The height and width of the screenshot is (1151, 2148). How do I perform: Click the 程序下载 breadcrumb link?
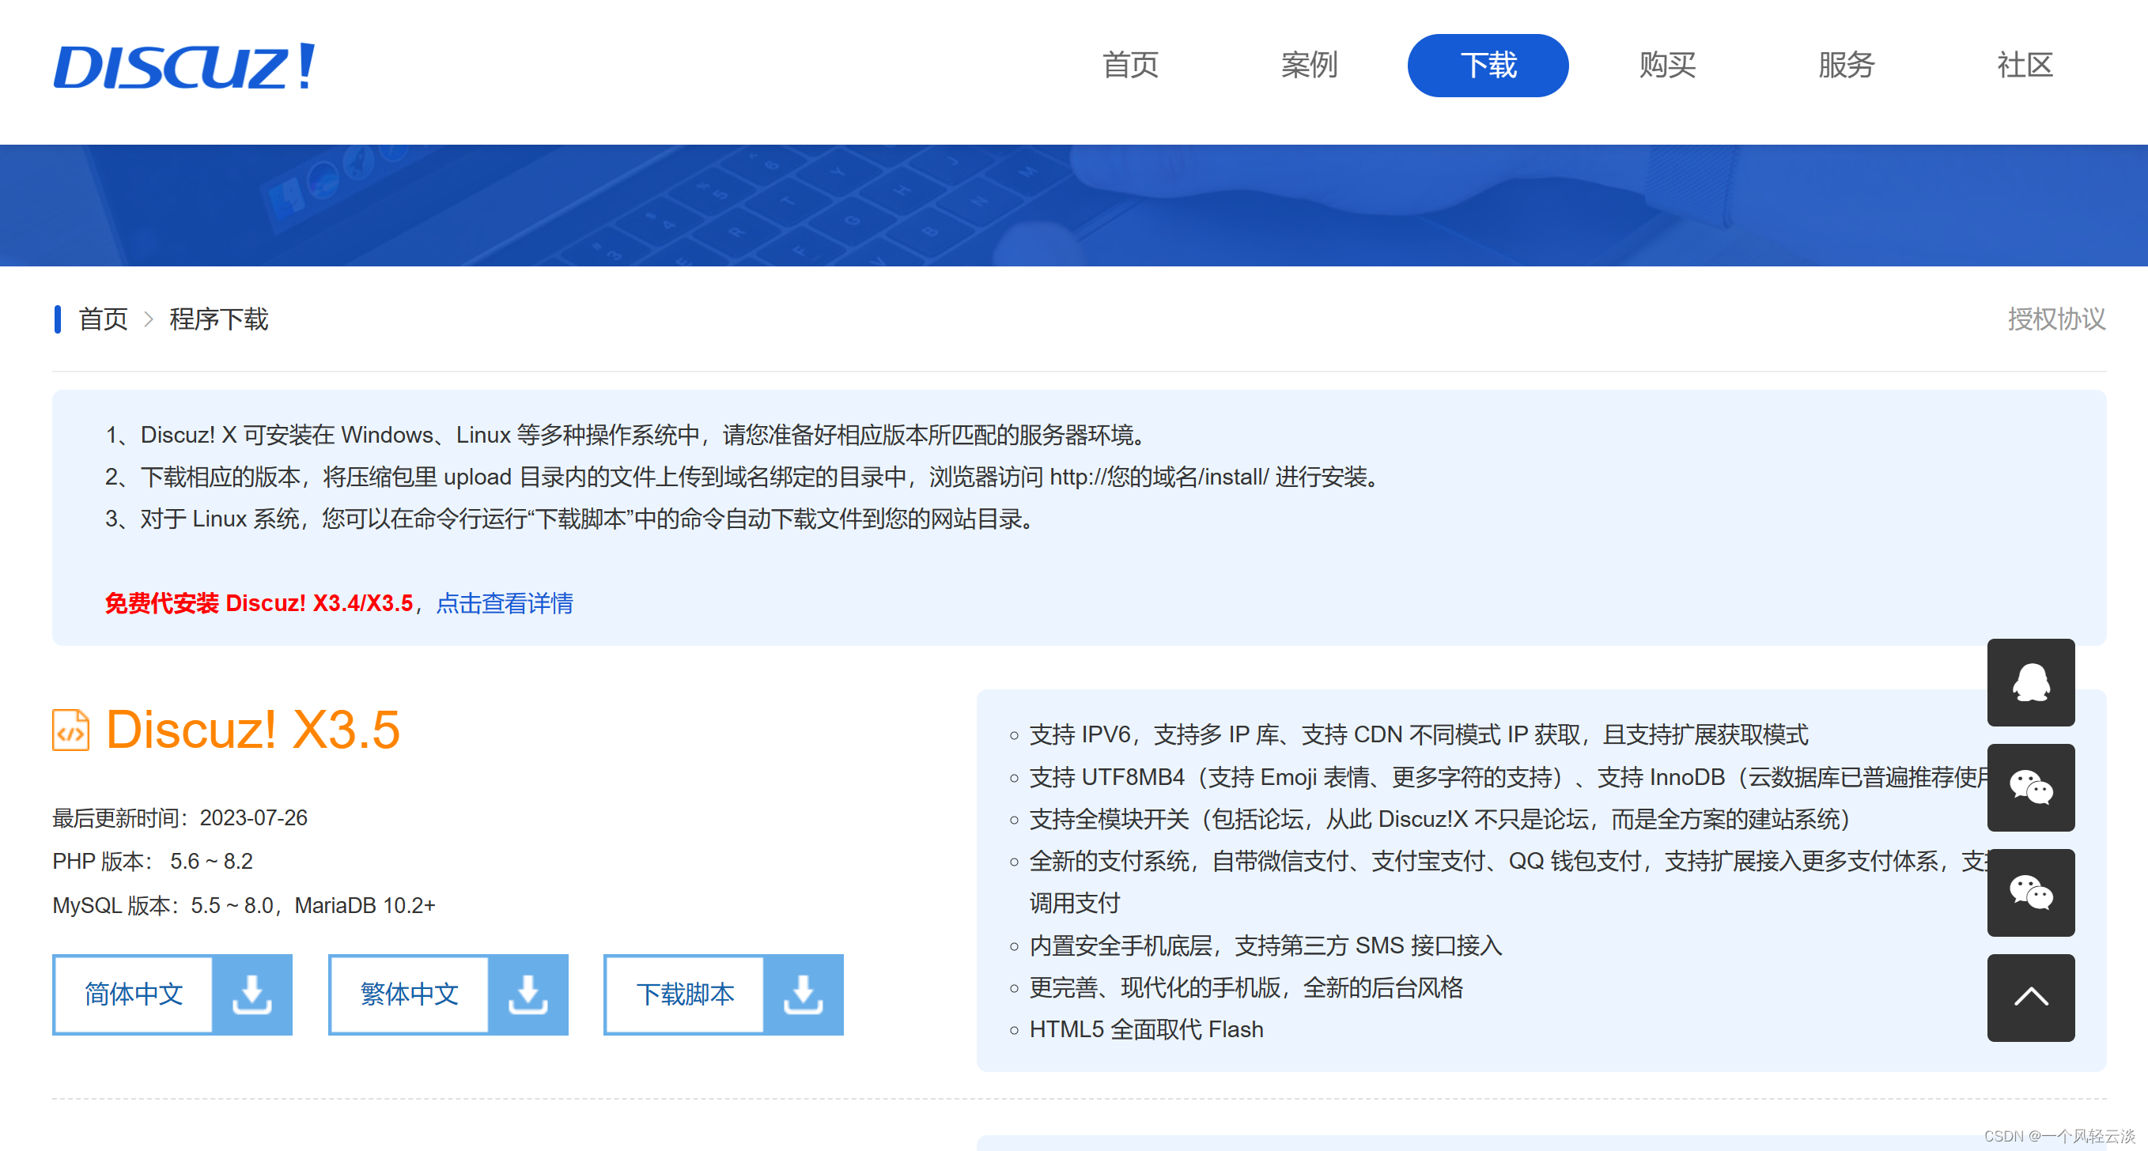[218, 319]
